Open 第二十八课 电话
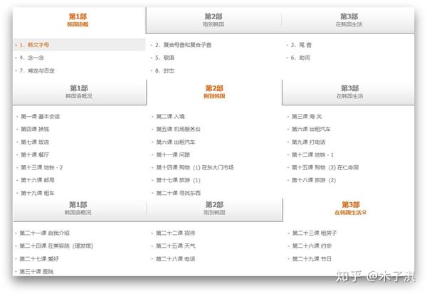This screenshot has width=427, height=294. tap(175, 259)
